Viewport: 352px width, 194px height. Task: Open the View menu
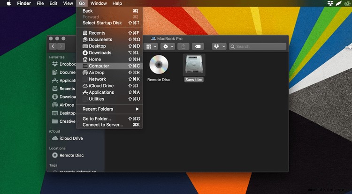pos(68,3)
